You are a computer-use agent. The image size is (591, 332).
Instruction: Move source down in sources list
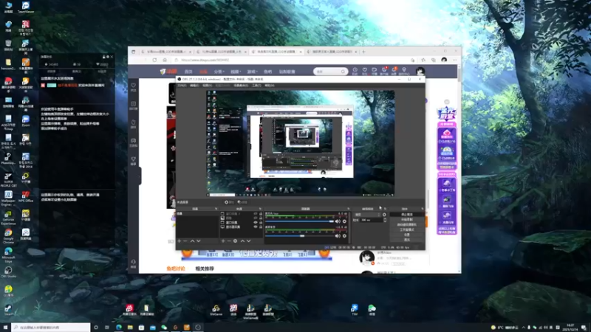[249, 241]
